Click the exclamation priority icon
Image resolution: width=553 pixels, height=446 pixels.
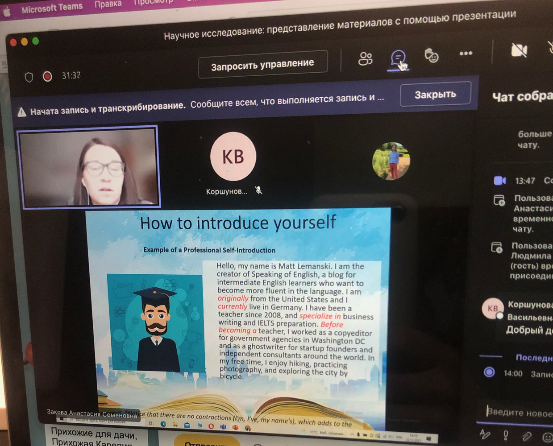(506, 435)
